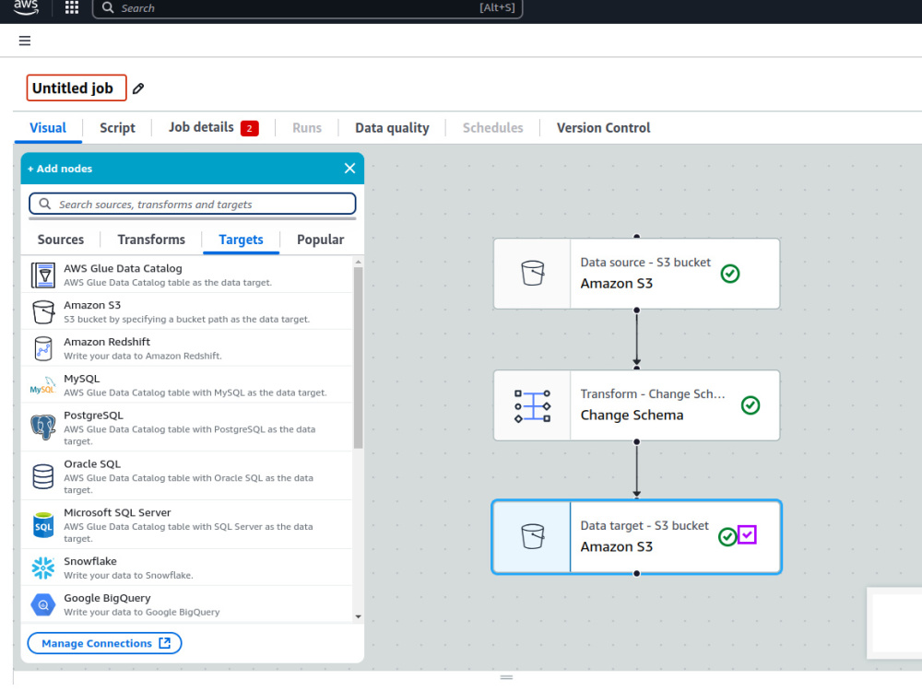922x691 pixels.
Task: Add the PostgreSQL target entry
Action: point(187,427)
